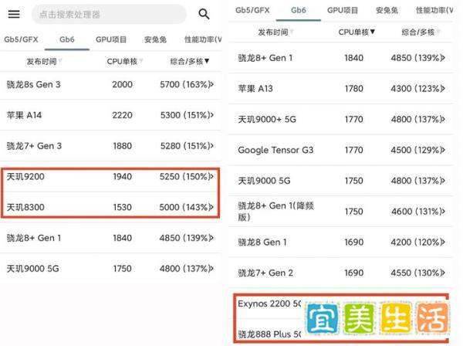Select the 天玑8300 processor name
This screenshot has width=463, height=346.
(x=25, y=207)
